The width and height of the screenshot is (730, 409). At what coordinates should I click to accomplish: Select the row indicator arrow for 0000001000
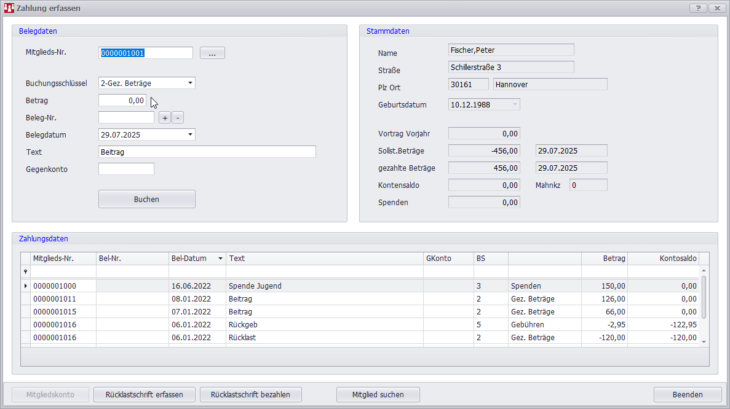pyautogui.click(x=25, y=286)
